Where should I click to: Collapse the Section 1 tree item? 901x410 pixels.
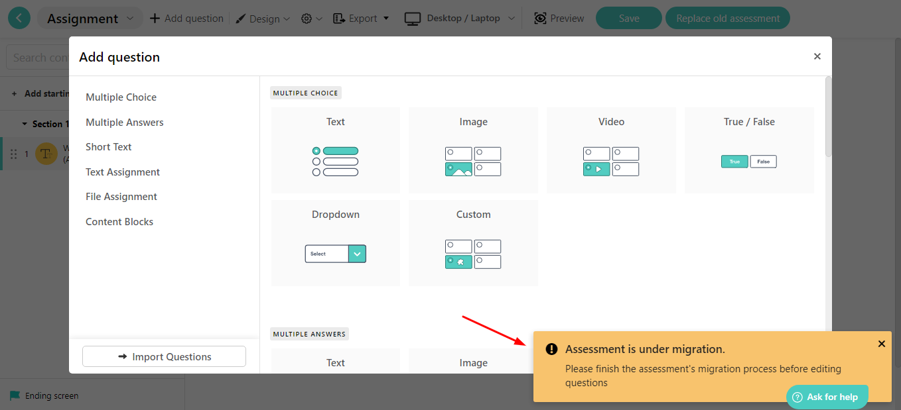coord(25,124)
